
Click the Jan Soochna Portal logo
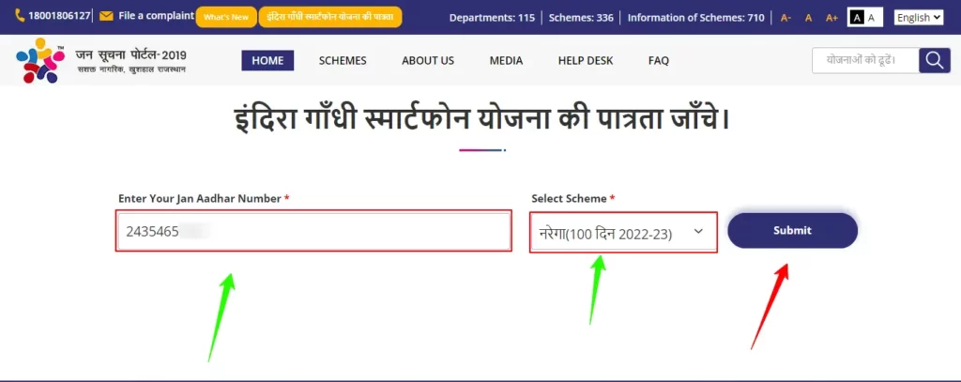(39, 60)
